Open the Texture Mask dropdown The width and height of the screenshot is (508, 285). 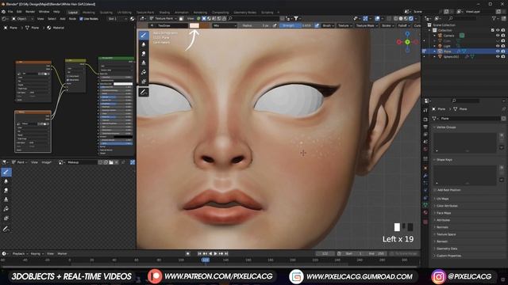coord(367,25)
